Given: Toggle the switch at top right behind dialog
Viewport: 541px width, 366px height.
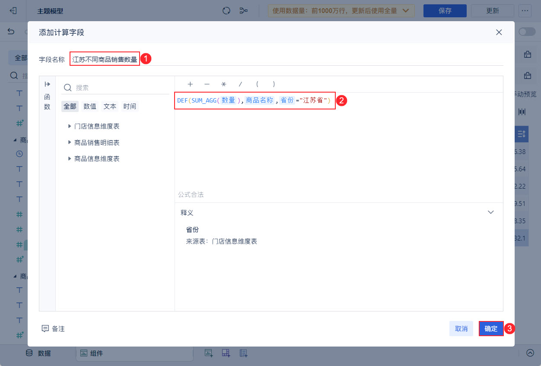Looking at the screenshot, I should point(527,32).
